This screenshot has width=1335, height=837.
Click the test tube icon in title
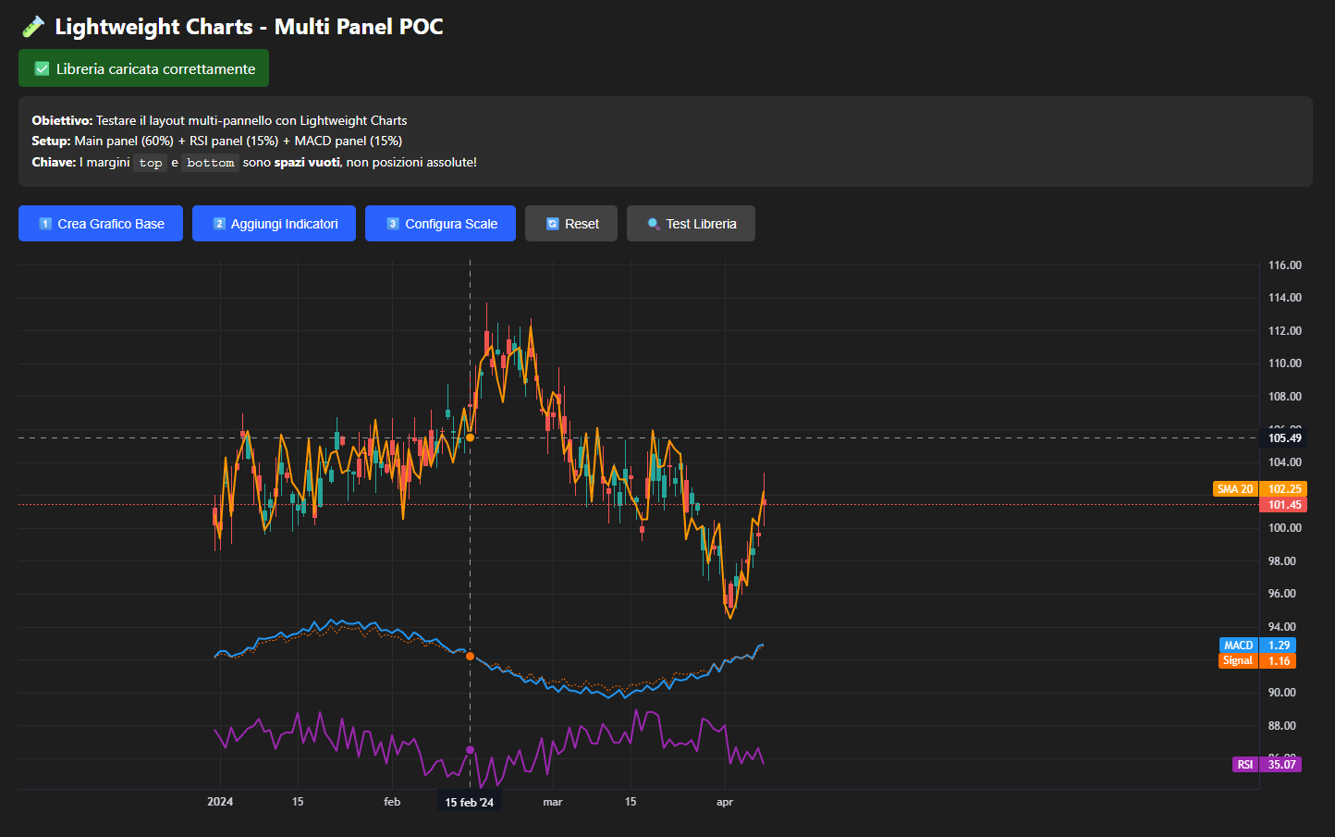(x=33, y=27)
